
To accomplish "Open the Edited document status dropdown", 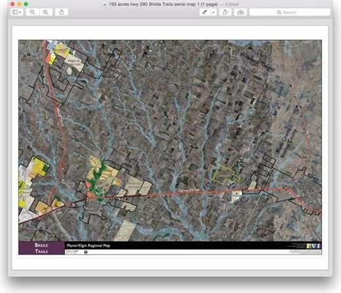I will coord(232,4).
